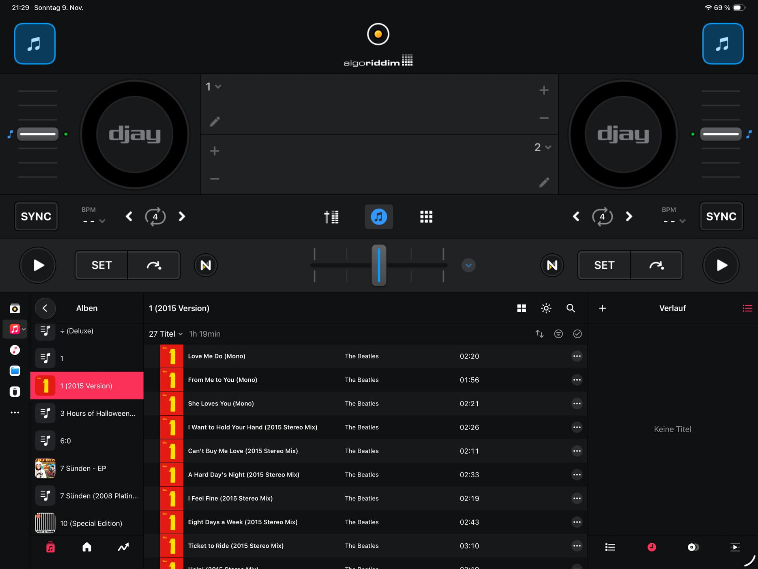Expand the 27 Titel dropdown

pyautogui.click(x=165, y=334)
